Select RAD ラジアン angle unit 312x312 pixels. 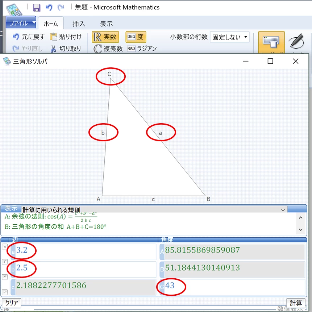click(142, 49)
